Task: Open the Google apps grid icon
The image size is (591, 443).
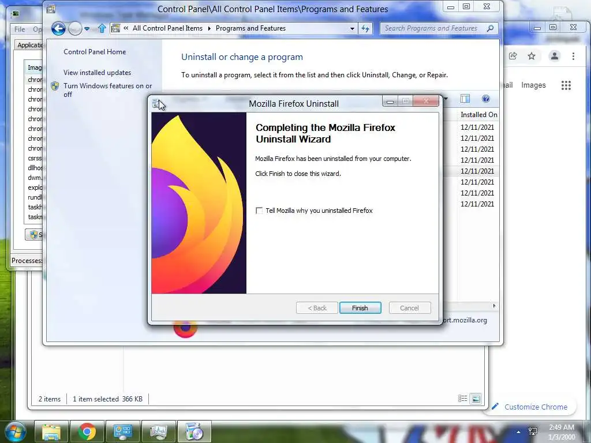Action: coord(566,85)
